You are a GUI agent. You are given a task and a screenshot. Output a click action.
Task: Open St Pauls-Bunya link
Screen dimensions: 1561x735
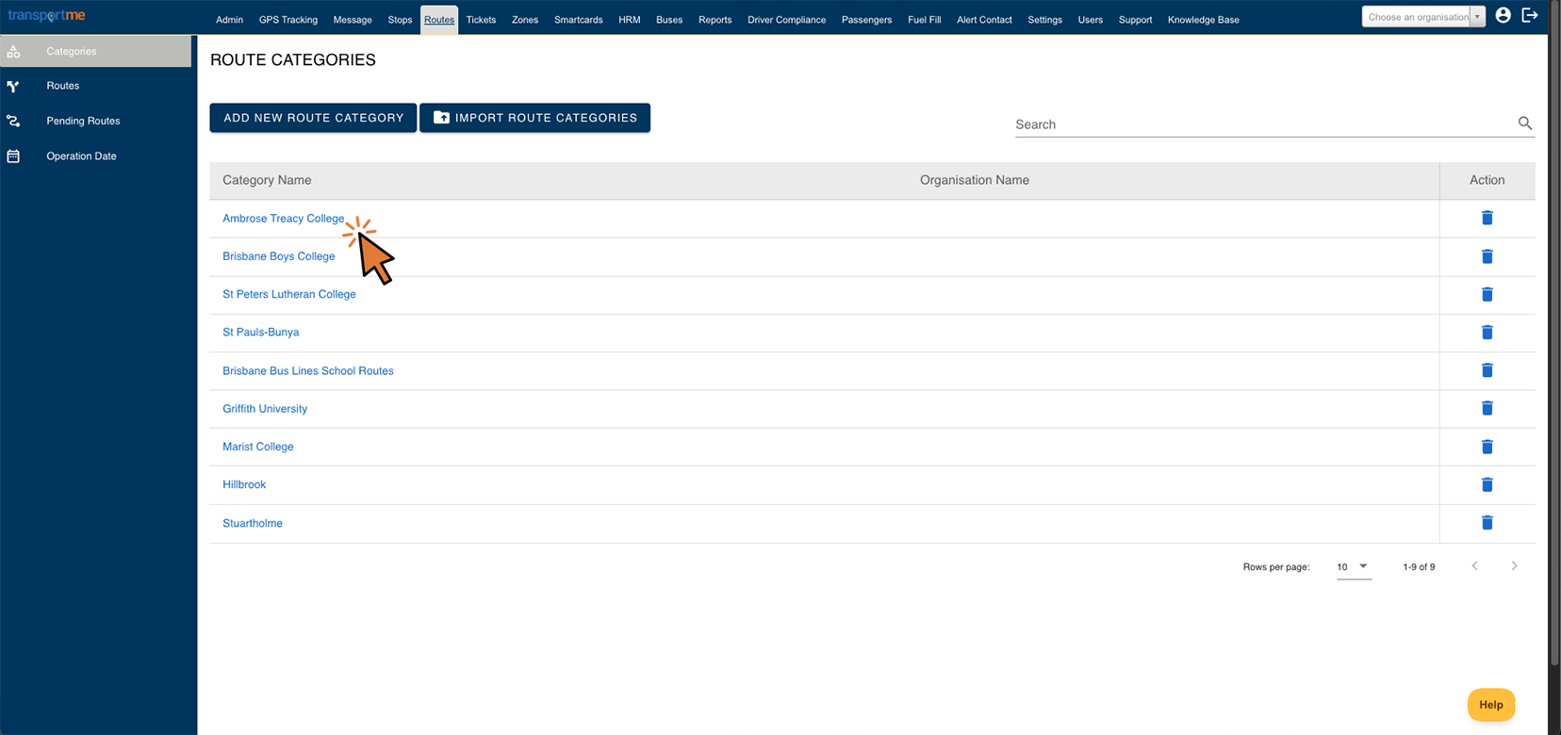pos(261,332)
